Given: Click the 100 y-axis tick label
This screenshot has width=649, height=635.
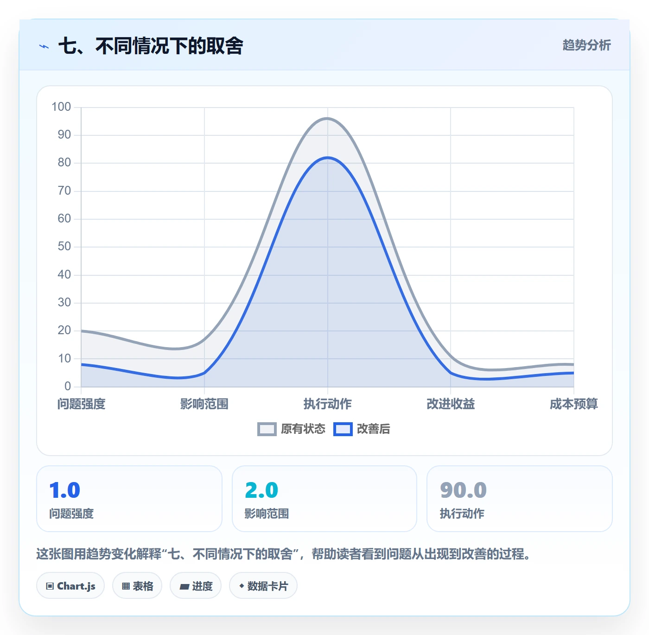Looking at the screenshot, I should pyautogui.click(x=61, y=107).
